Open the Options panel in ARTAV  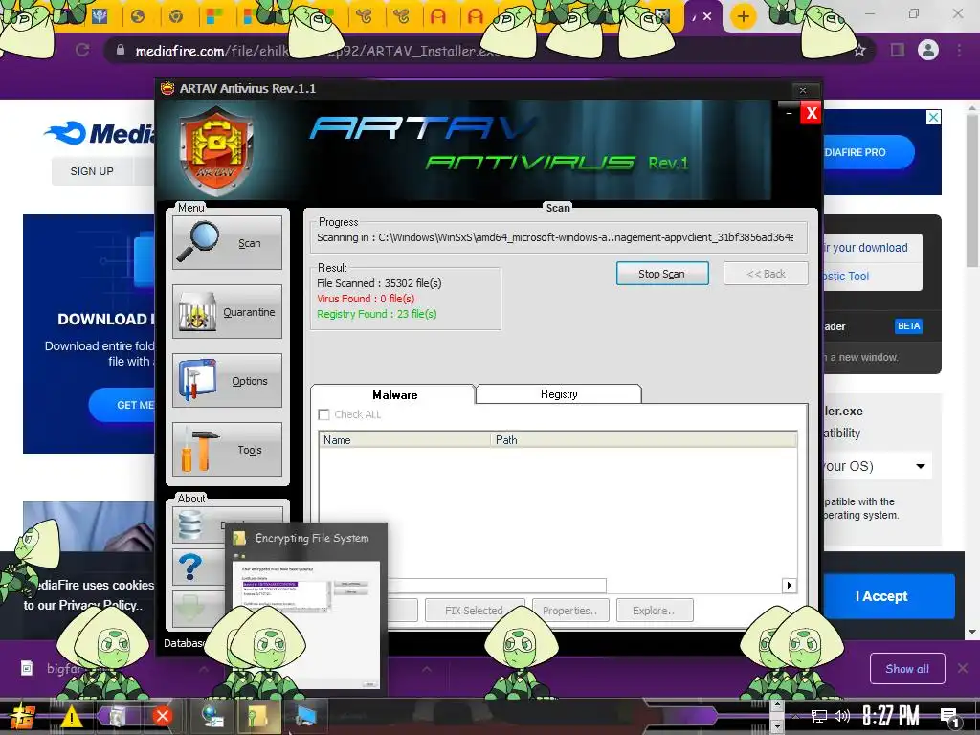pyautogui.click(x=227, y=380)
